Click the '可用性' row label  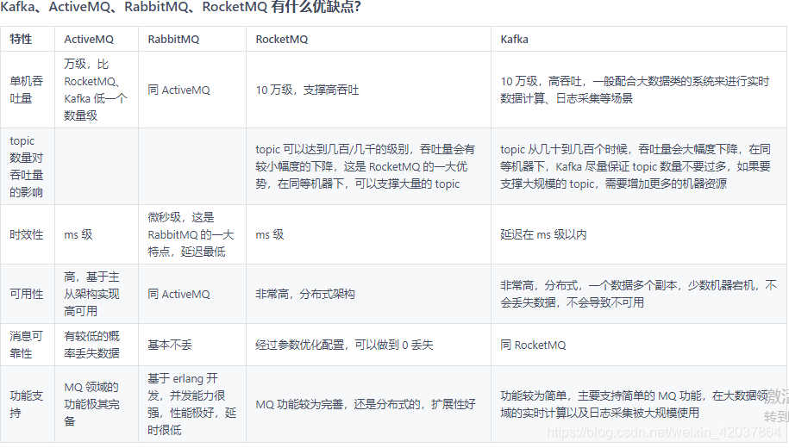pyautogui.click(x=28, y=294)
